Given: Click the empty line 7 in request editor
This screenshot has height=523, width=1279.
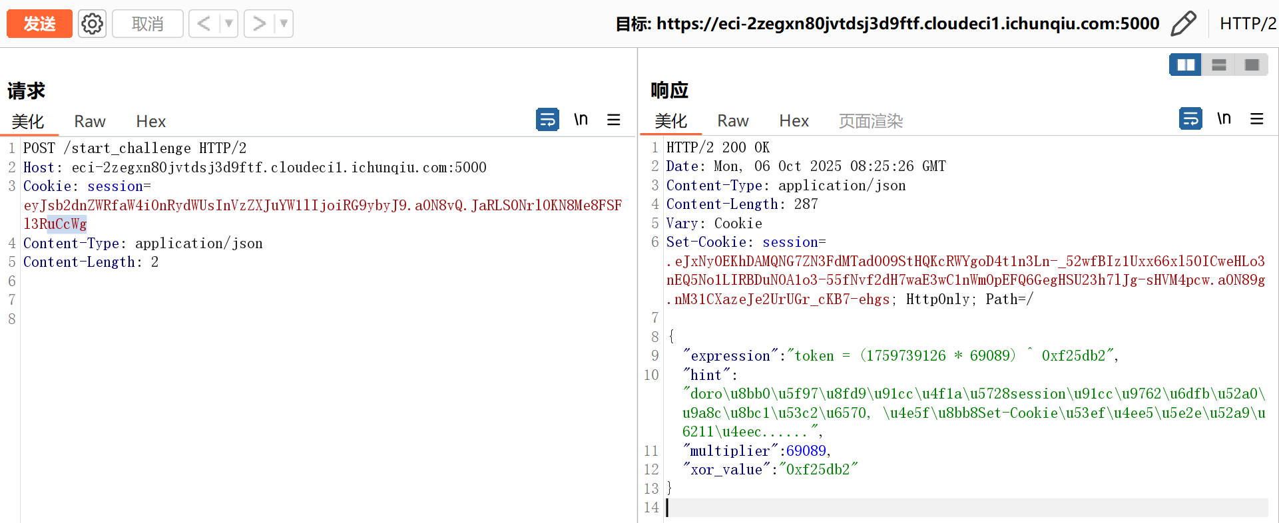Looking at the screenshot, I should click(266, 300).
